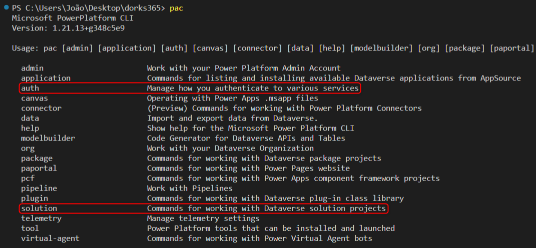Select the PowerShell prompt path text
The width and height of the screenshot is (536, 248).
[x=89, y=8]
